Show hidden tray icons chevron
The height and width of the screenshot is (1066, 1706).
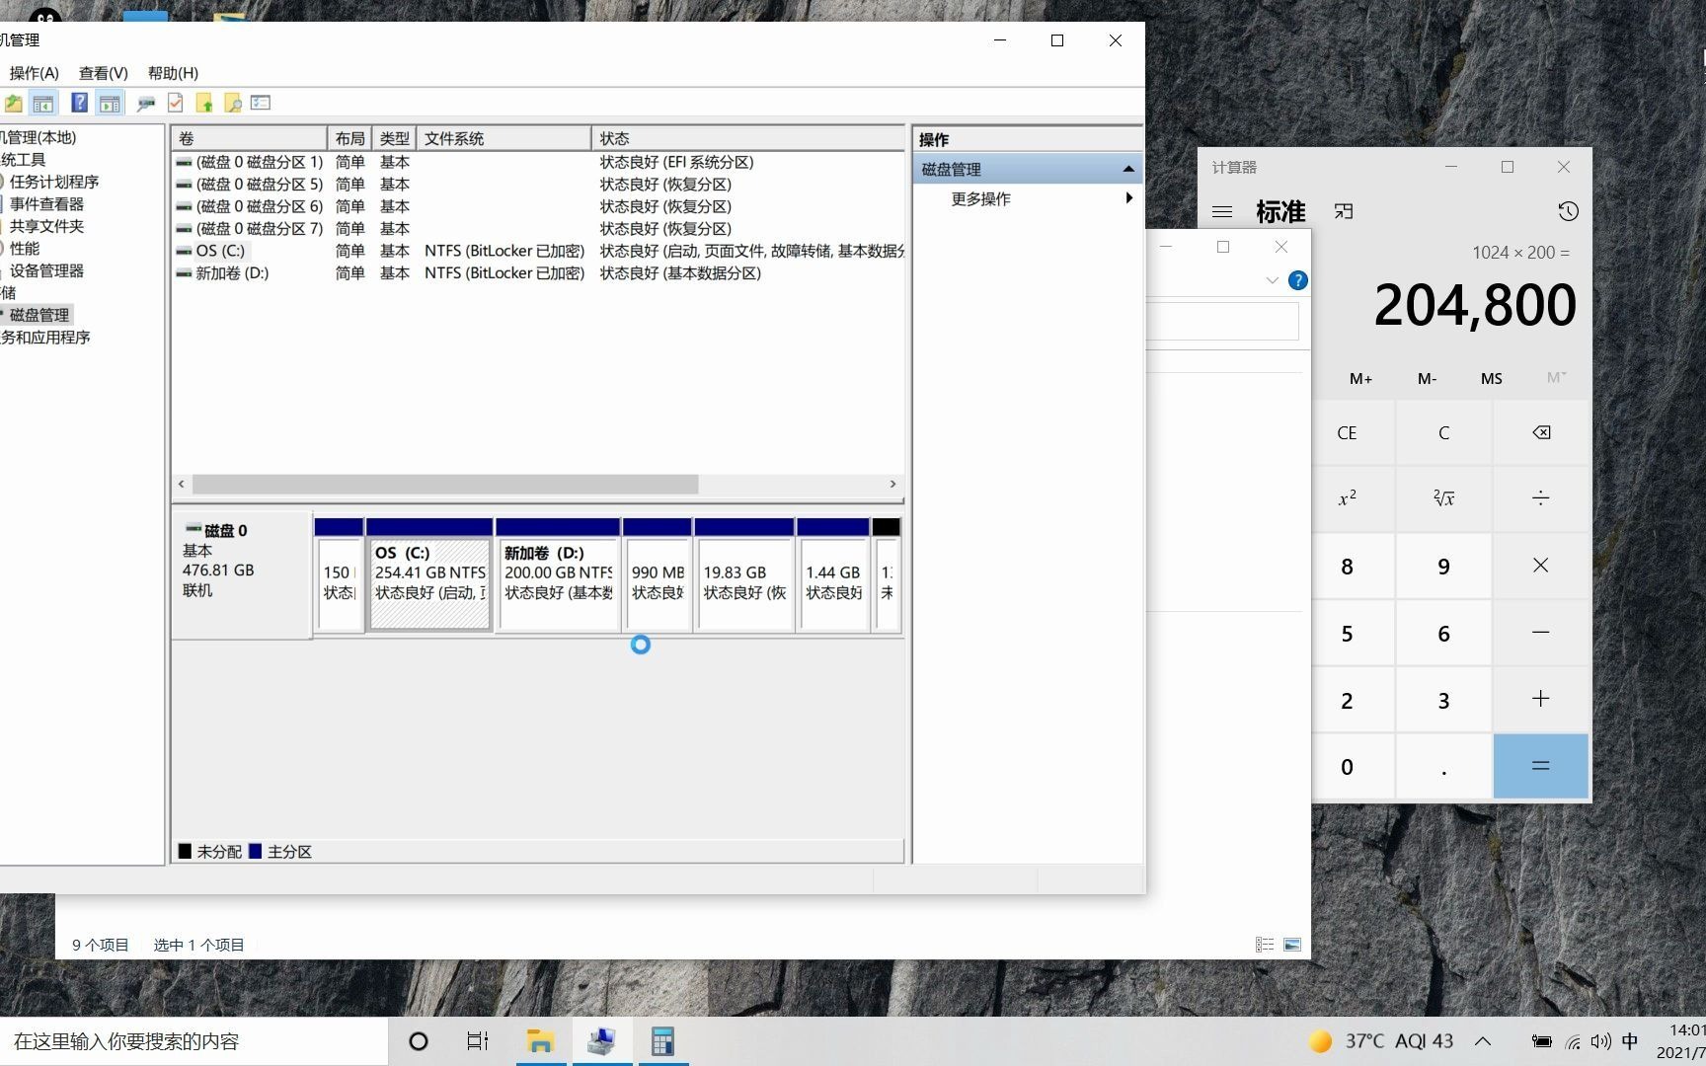1483,1041
